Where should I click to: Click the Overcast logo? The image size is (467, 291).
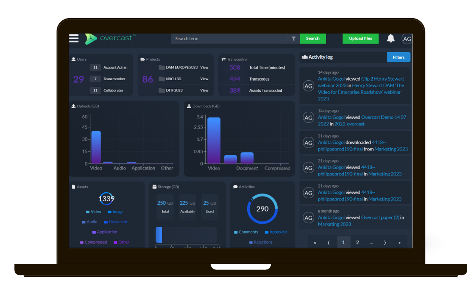(110, 39)
